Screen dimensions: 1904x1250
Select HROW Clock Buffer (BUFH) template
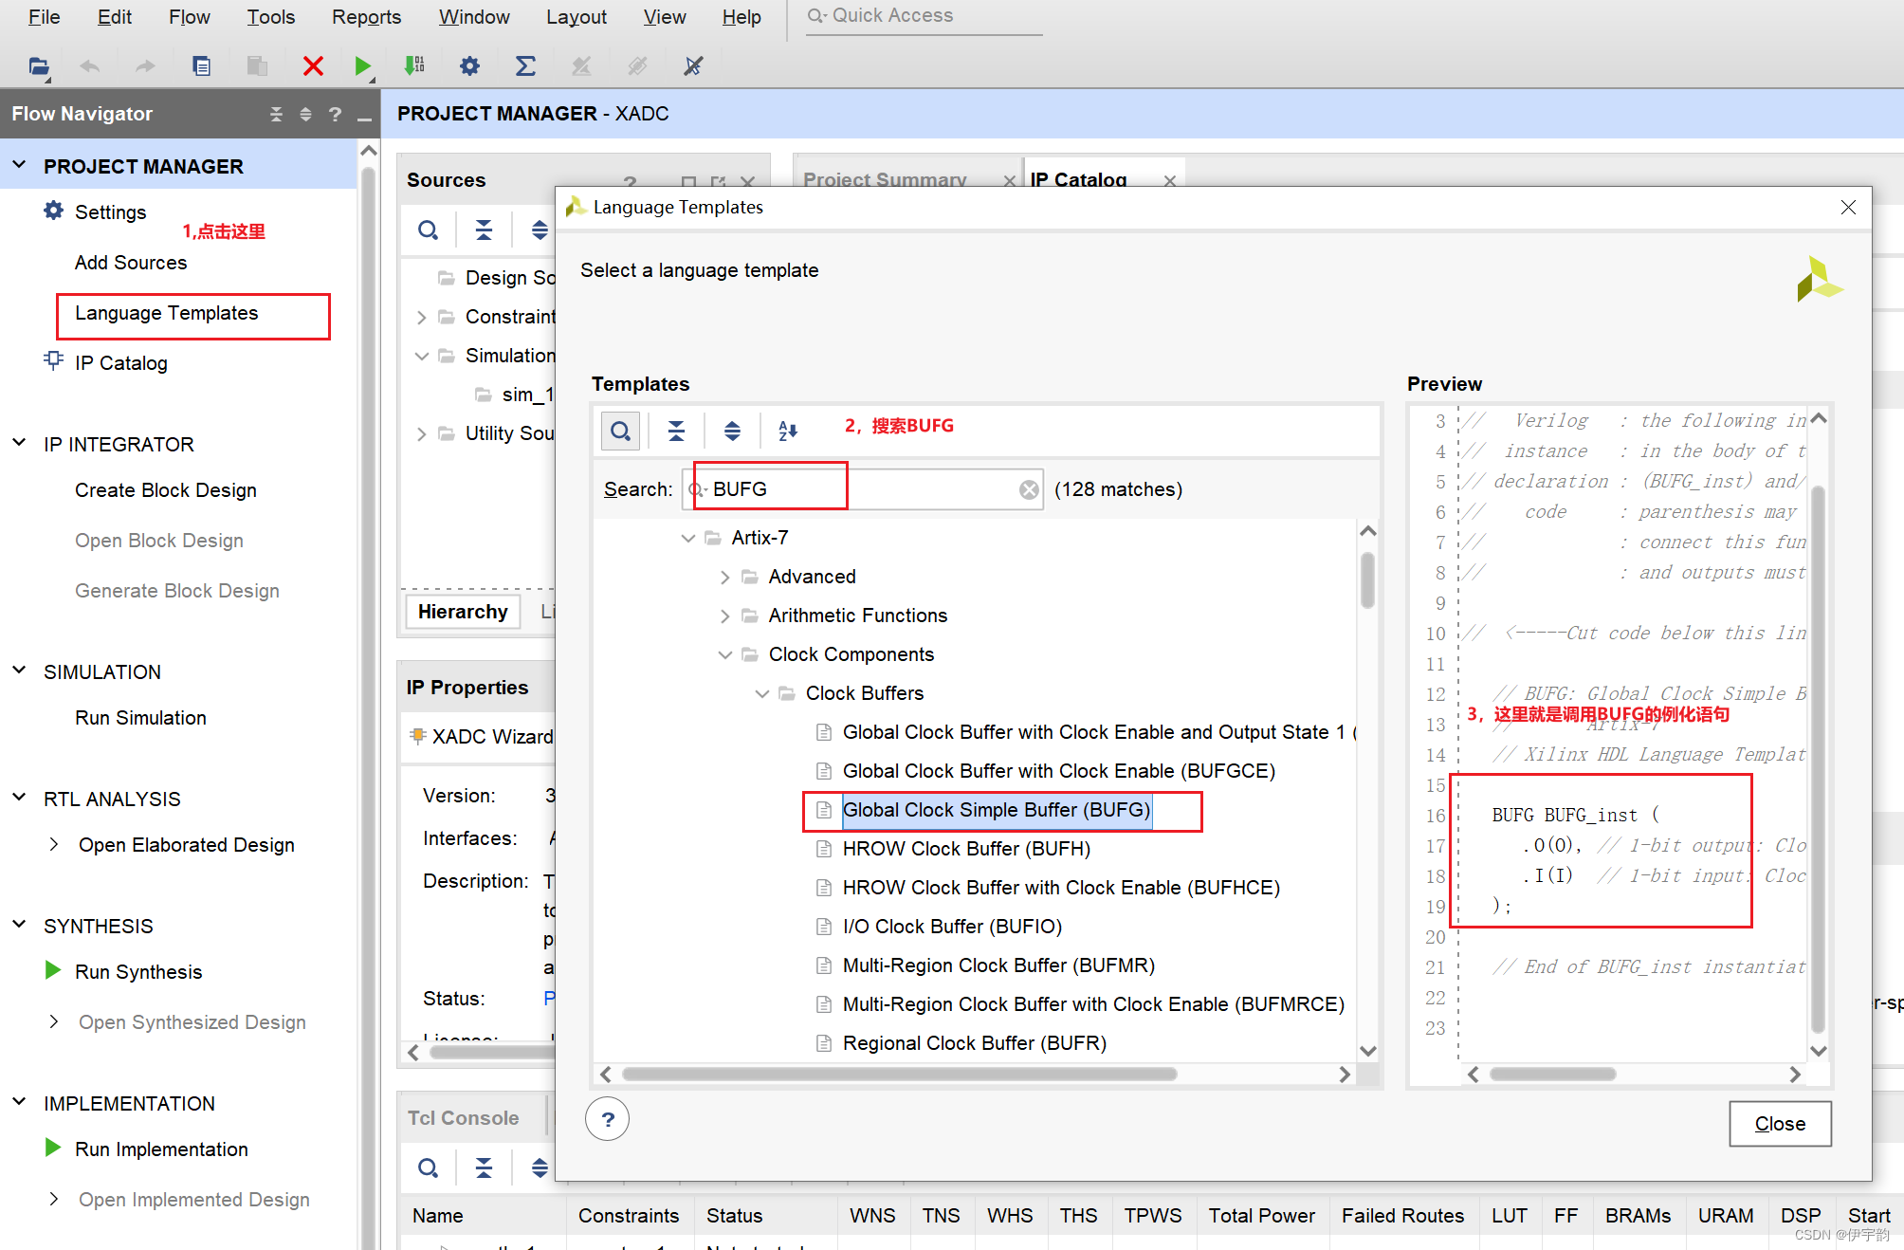pos(966,849)
